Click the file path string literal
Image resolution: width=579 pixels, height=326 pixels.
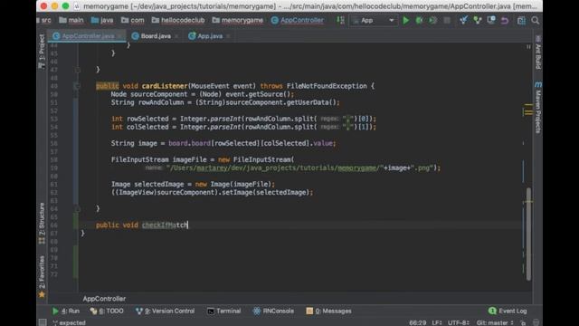(x=275, y=168)
